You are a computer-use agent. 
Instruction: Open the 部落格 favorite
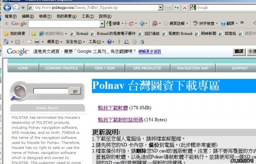[x=228, y=34]
